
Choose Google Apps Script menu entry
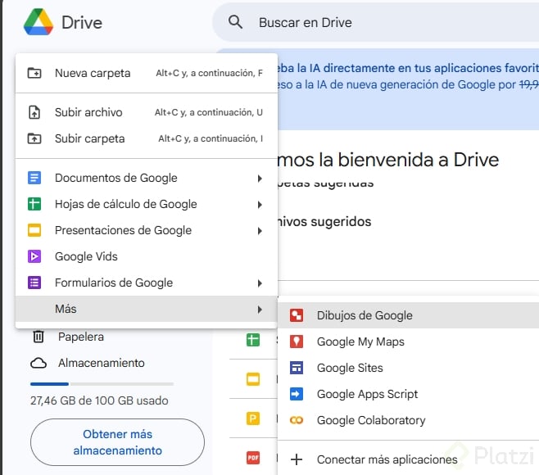(367, 394)
